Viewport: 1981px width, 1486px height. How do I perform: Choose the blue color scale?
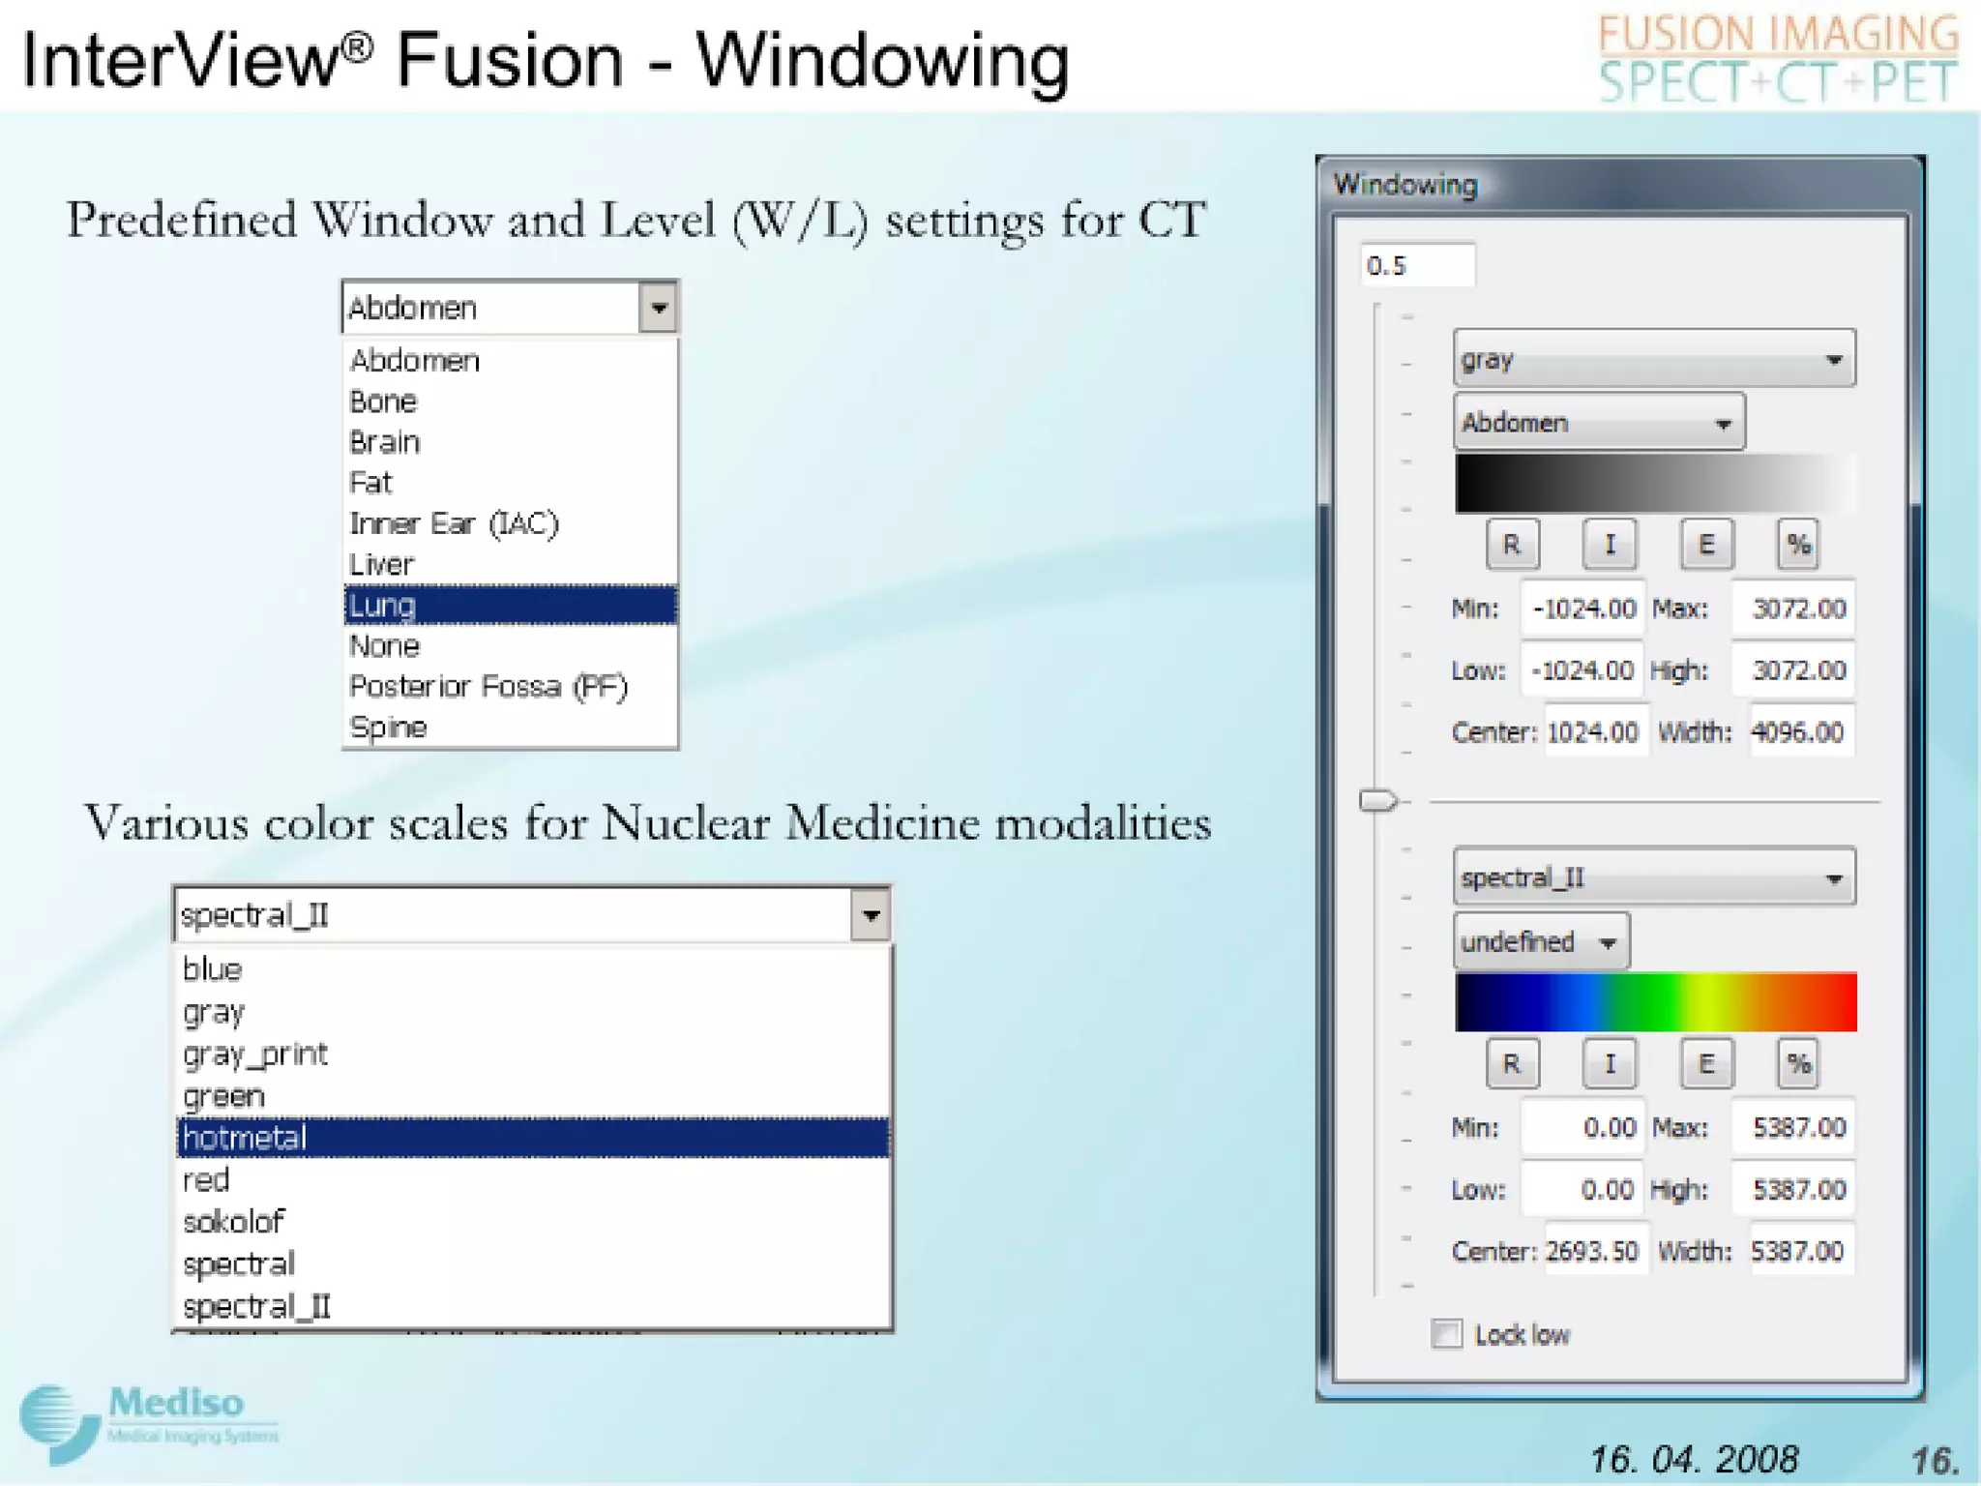click(x=532, y=968)
